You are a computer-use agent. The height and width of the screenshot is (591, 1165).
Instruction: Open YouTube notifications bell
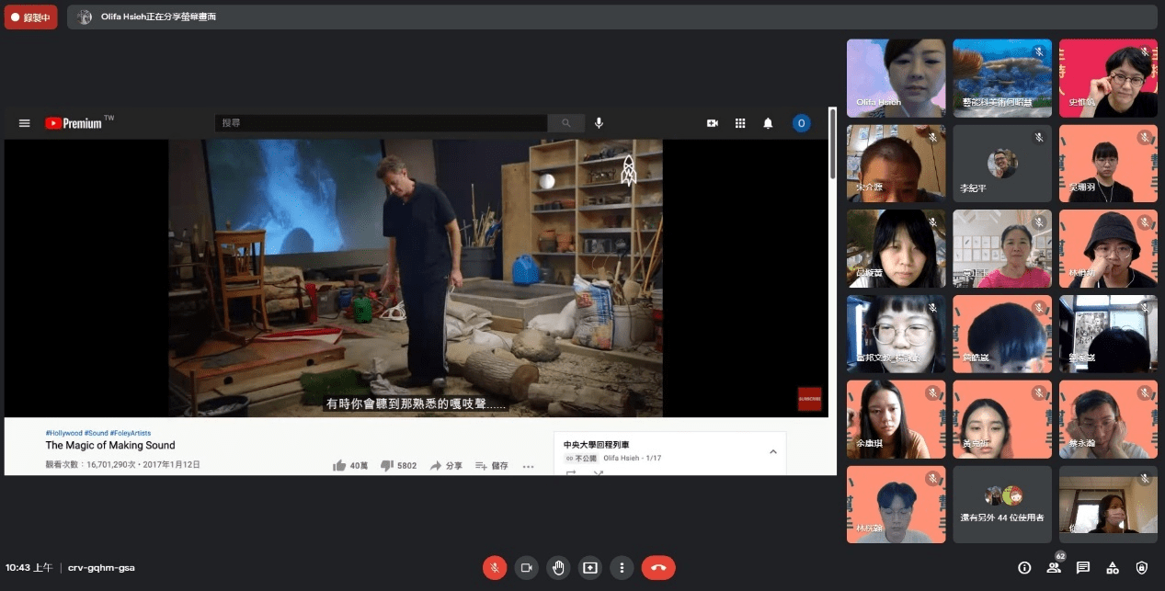pos(768,123)
